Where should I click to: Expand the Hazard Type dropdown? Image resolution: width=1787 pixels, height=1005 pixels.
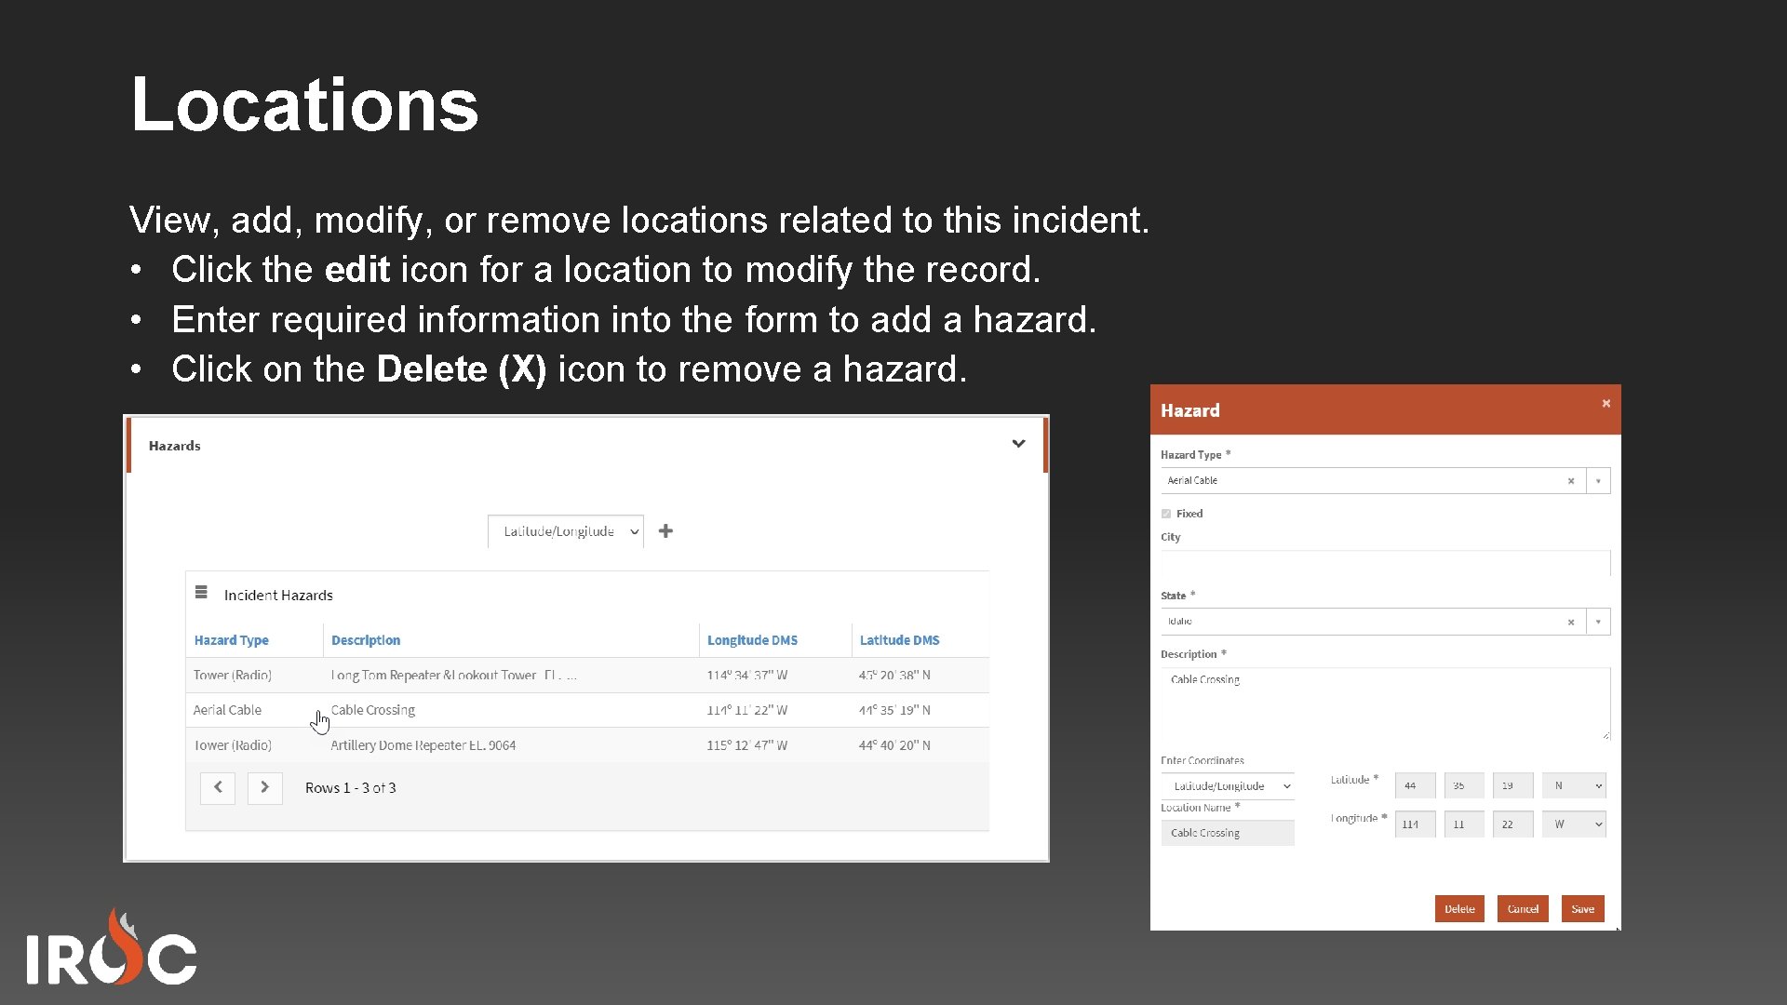[1598, 480]
